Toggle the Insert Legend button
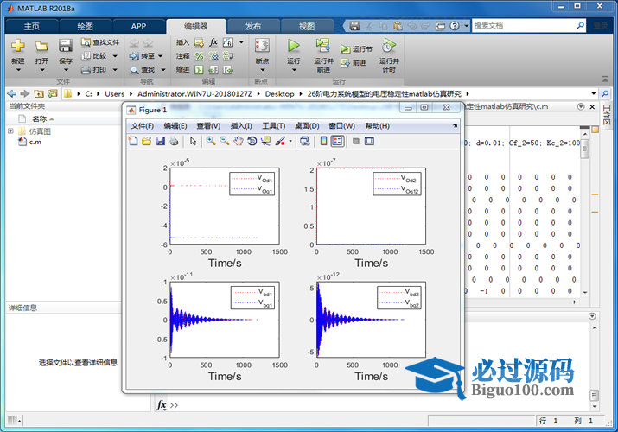The height and width of the screenshot is (432, 618). click(x=337, y=141)
